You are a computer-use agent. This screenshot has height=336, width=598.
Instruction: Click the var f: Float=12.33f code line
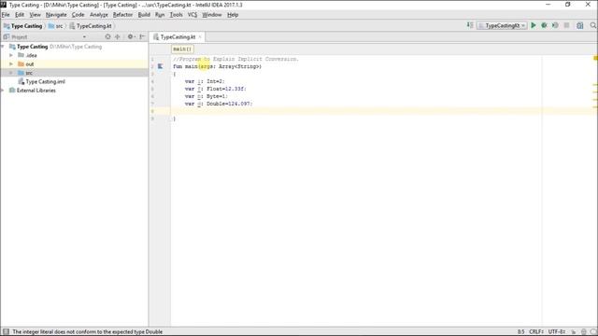pos(216,89)
